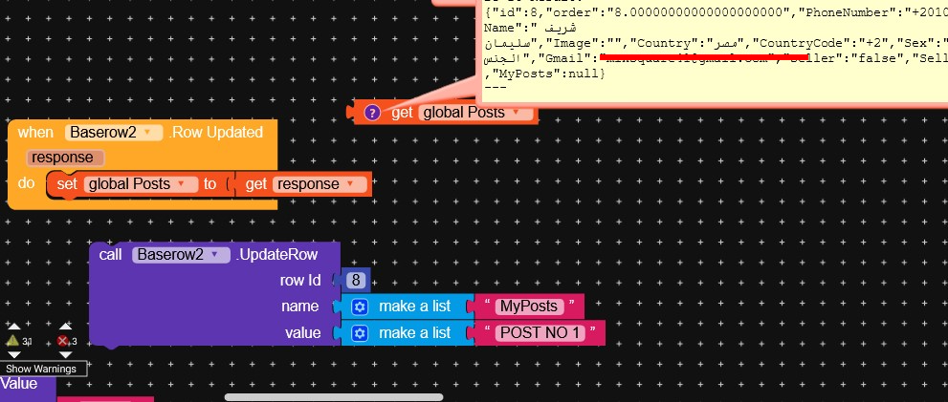Edit the row Id number 8 field
The image size is (948, 402).
[x=356, y=281]
